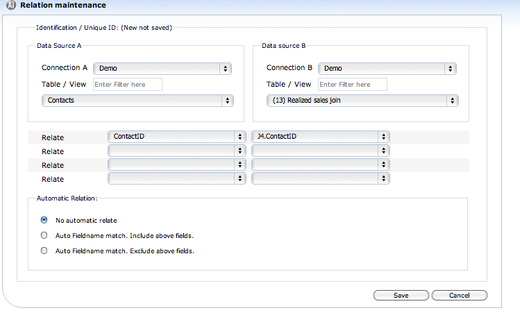Open the ContactID relate field dropdown
The image size is (520, 315).
click(177, 137)
